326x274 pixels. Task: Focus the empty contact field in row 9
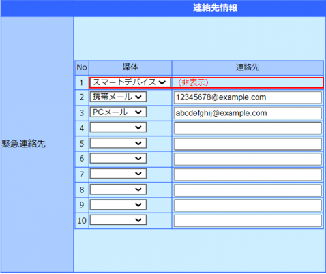pyautogui.click(x=248, y=205)
